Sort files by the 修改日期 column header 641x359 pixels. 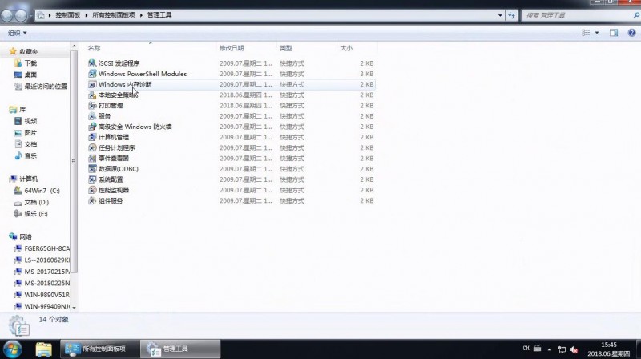(246, 48)
